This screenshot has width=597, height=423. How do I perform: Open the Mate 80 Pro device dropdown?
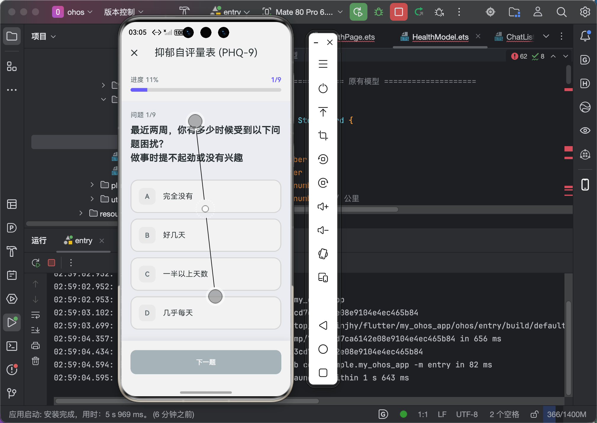303,12
